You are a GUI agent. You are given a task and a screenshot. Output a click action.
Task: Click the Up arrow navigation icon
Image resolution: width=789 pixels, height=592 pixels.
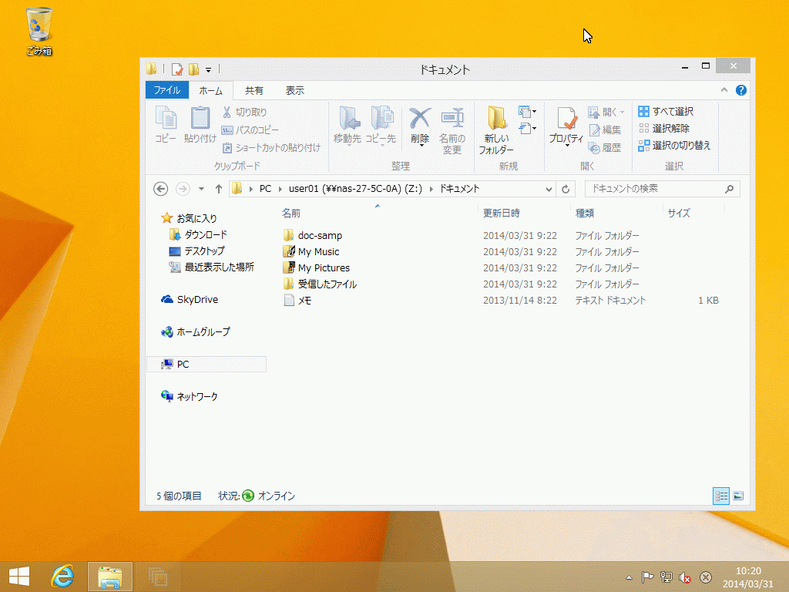[x=219, y=189]
